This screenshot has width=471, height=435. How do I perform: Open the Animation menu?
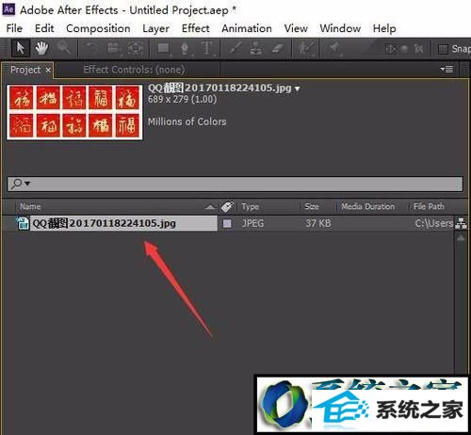pyautogui.click(x=247, y=28)
